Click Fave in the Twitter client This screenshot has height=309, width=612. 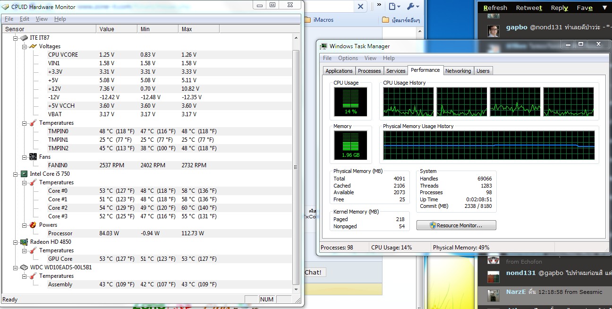pos(585,8)
